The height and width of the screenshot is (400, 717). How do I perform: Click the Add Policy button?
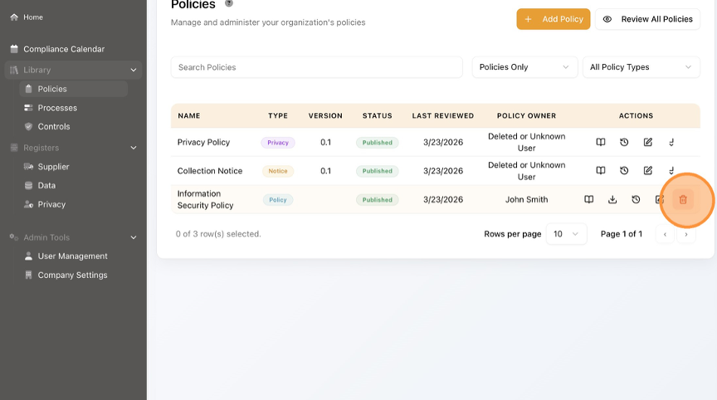pos(553,19)
